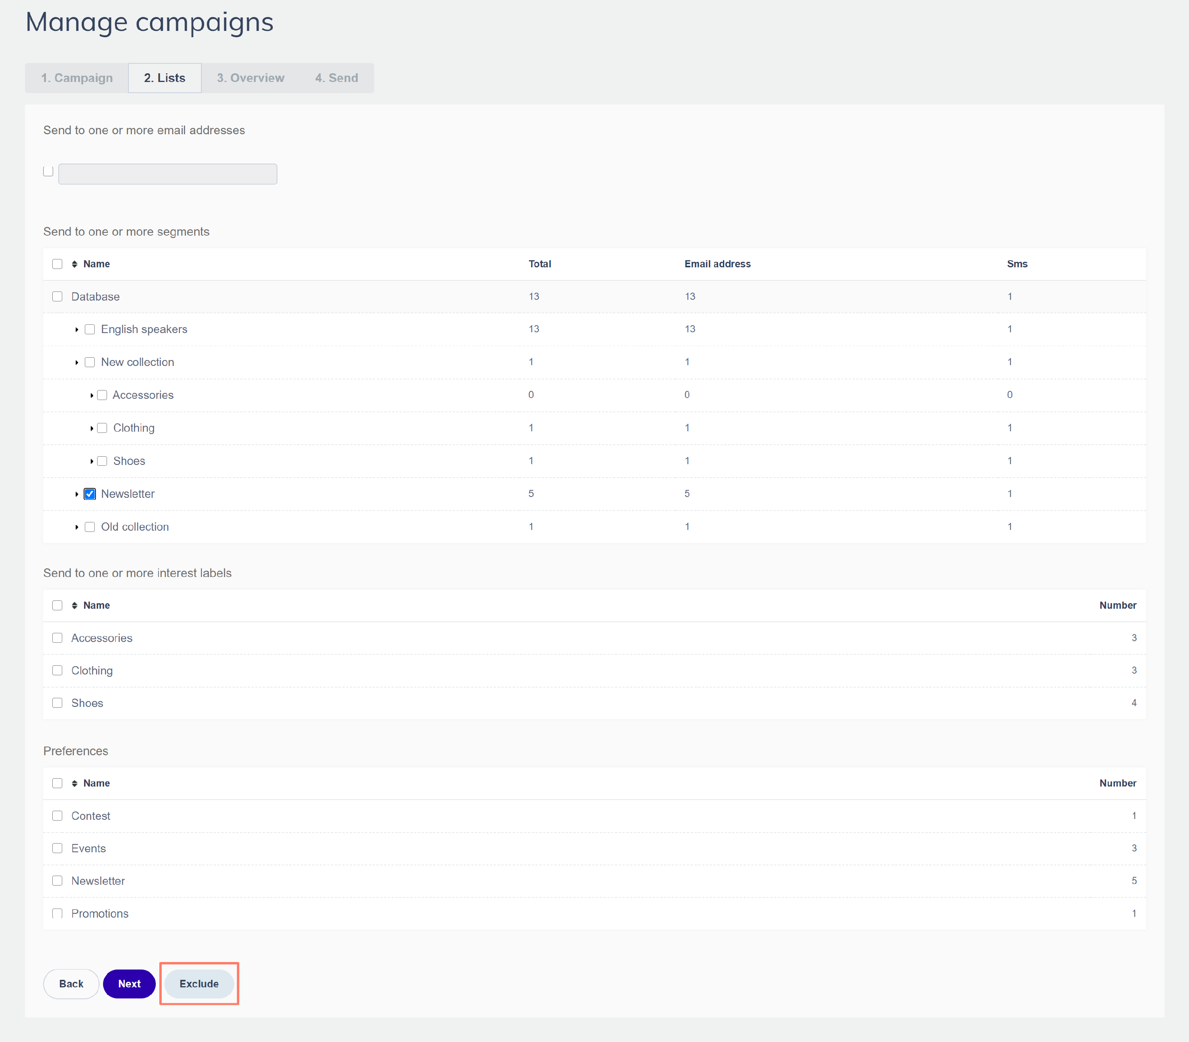Screen dimensions: 1189x1042
Task: Switch to the 1. Campaign tab
Action: (77, 78)
